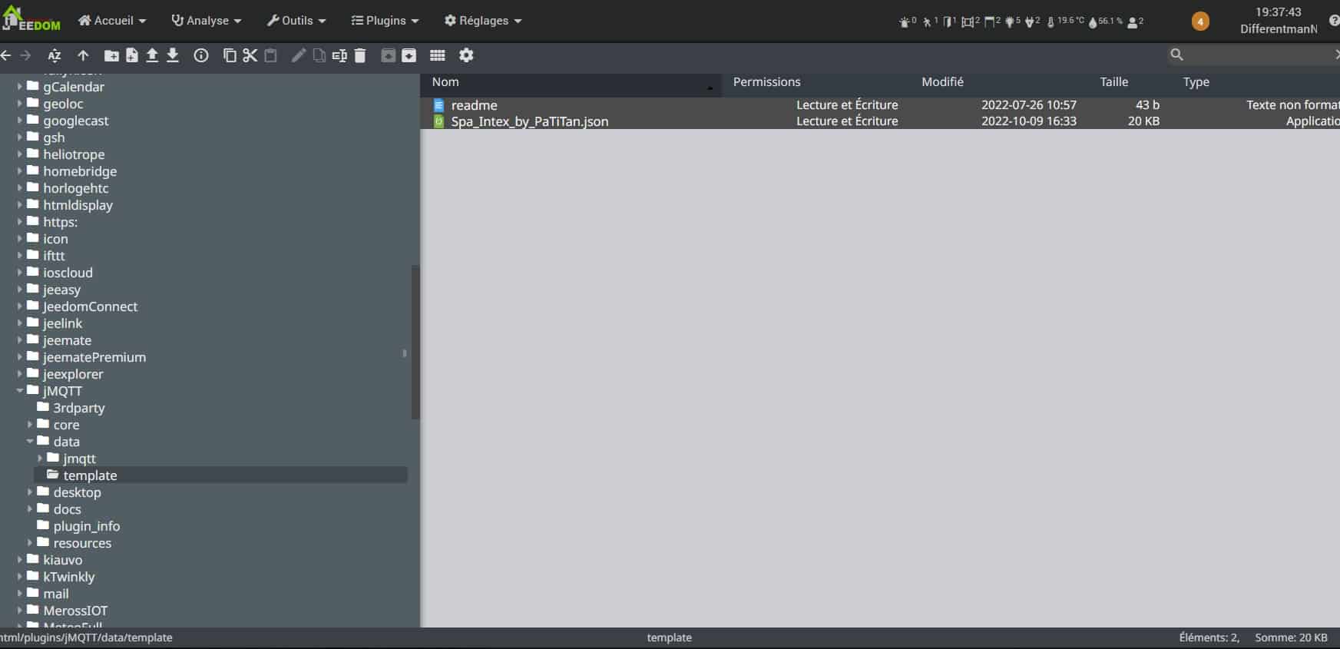Select the homebridge folder
The height and width of the screenshot is (649, 1340).
click(x=80, y=171)
